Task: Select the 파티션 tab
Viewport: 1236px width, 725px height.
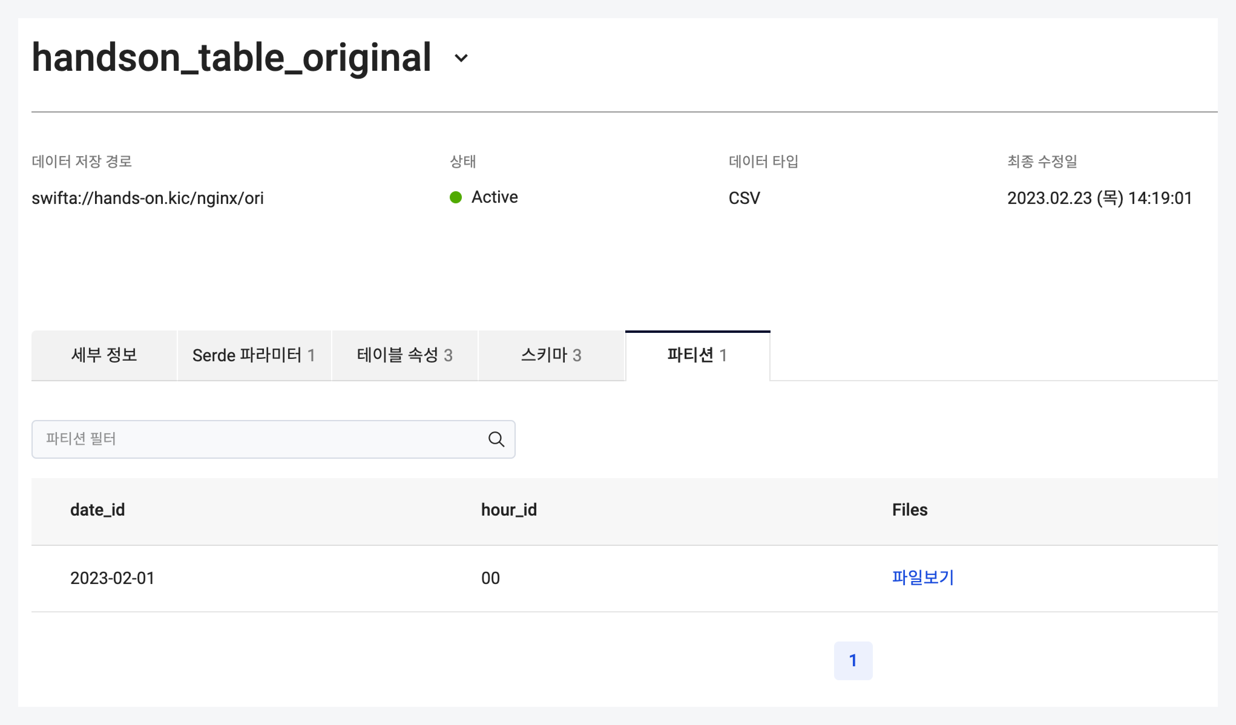Action: 698,355
